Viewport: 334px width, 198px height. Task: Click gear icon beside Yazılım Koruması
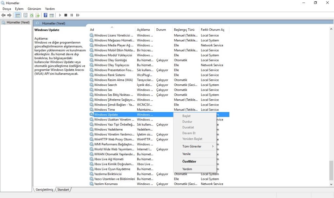[x=92, y=184]
